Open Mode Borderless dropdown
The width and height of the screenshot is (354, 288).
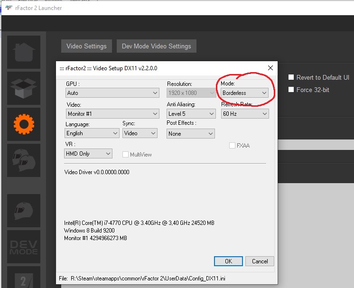(x=245, y=93)
